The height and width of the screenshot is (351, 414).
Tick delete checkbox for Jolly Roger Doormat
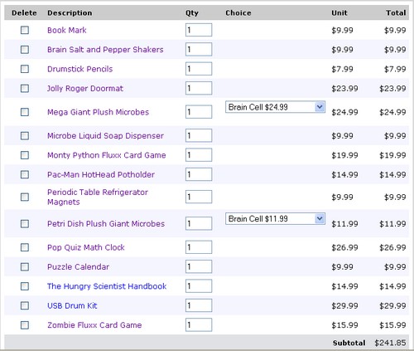pyautogui.click(x=25, y=88)
